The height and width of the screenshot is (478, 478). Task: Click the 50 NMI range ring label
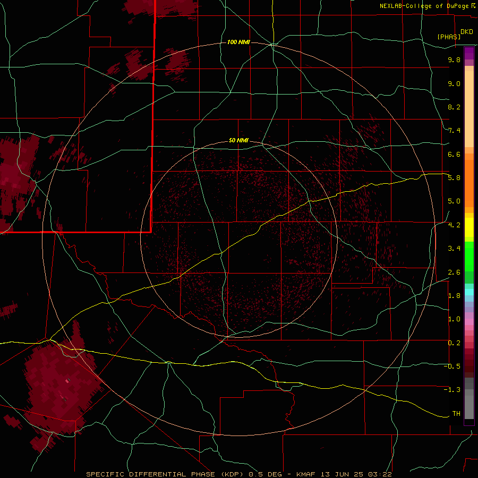(238, 140)
